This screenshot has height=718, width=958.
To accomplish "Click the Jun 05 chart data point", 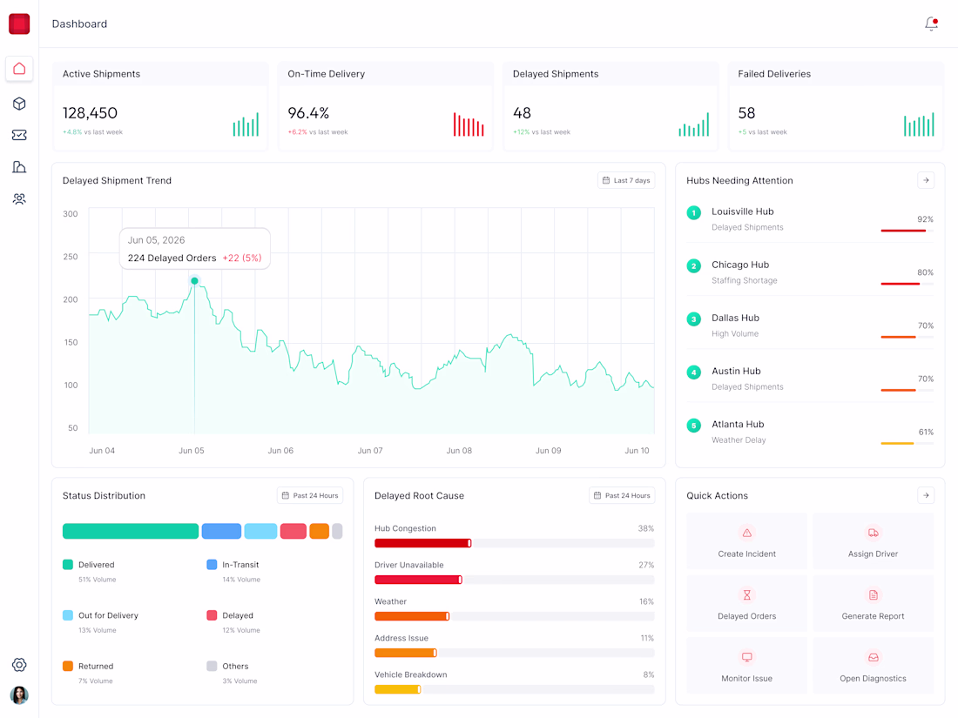I will [x=194, y=281].
